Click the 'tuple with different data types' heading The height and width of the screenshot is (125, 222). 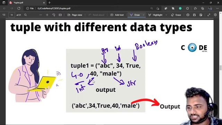(101, 27)
